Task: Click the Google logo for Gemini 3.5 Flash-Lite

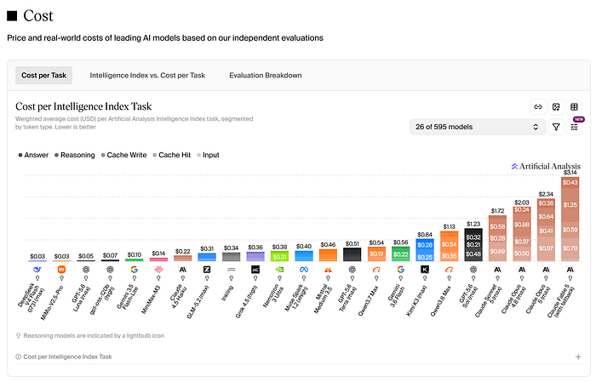Action: [x=135, y=270]
